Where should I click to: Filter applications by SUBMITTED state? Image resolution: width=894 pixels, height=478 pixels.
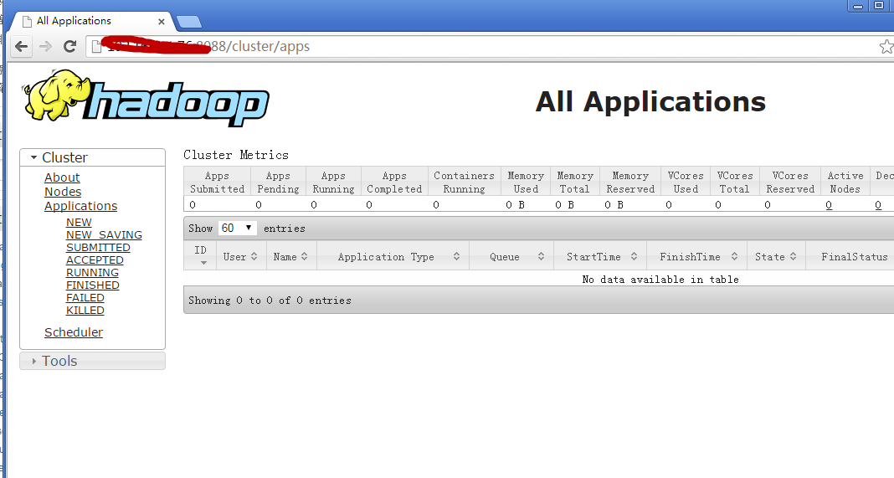pyautogui.click(x=98, y=248)
